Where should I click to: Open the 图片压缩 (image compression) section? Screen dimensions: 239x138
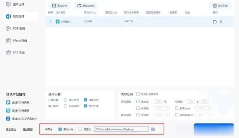[15, 4]
